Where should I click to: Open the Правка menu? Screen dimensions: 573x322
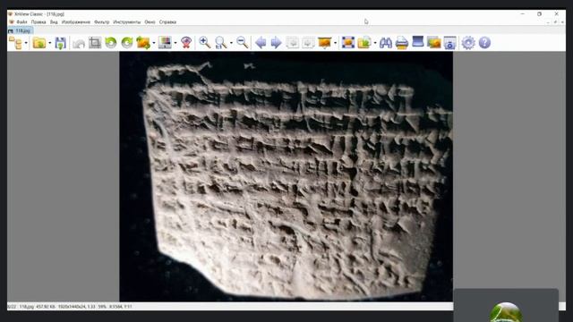tap(38, 22)
